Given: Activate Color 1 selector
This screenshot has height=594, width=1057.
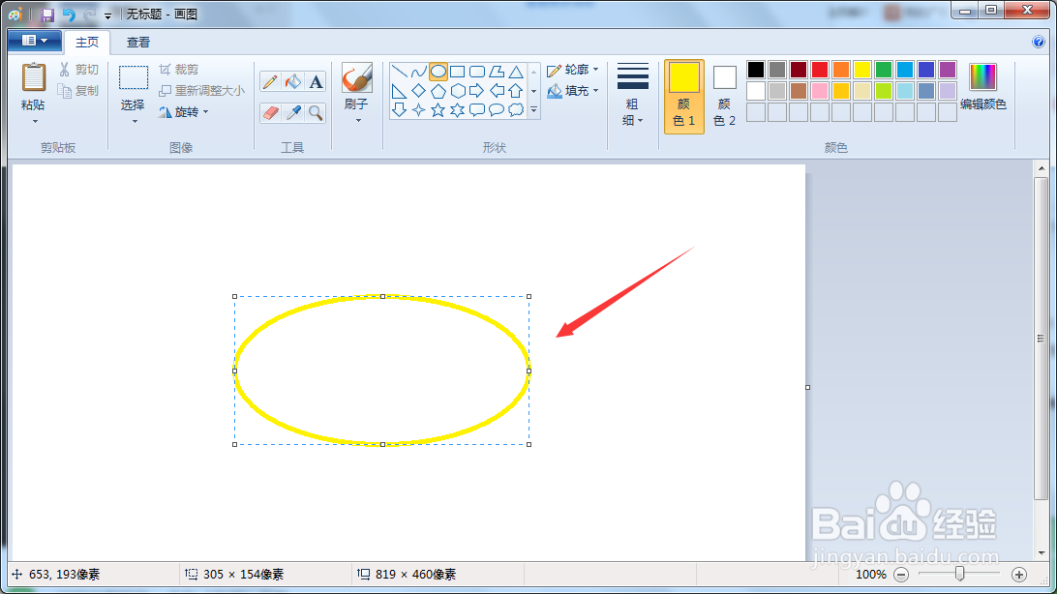Looking at the screenshot, I should pyautogui.click(x=684, y=97).
